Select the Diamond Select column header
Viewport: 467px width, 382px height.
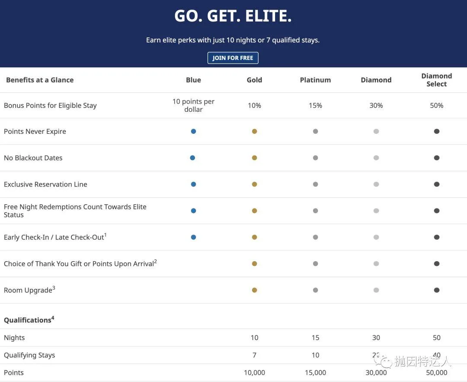[x=437, y=80]
